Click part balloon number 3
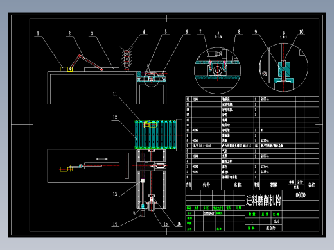334x250 pixels. (92, 33)
